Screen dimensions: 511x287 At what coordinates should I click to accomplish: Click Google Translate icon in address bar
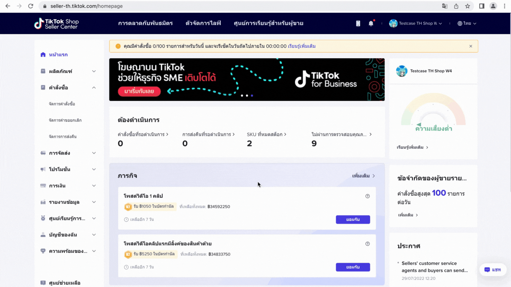coord(445,6)
